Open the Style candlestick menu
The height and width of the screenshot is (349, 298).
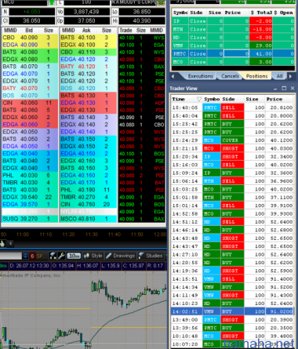coord(93,256)
